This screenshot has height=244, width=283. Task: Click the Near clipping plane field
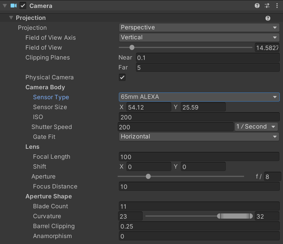click(x=208, y=58)
